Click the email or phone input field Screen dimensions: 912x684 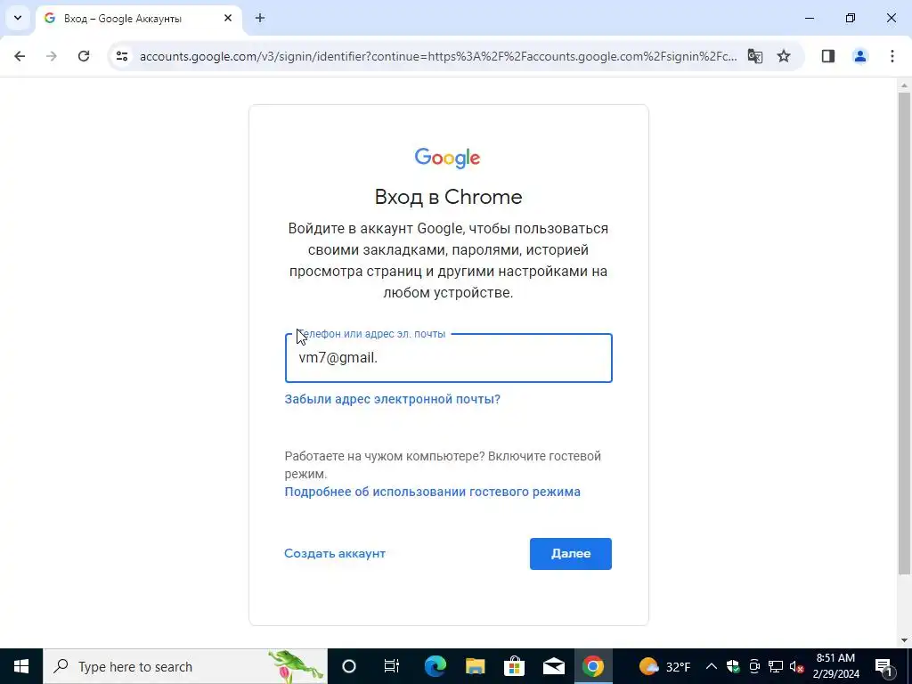[449, 358]
